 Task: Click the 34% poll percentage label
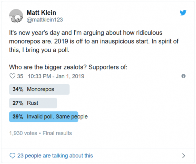click(18, 89)
